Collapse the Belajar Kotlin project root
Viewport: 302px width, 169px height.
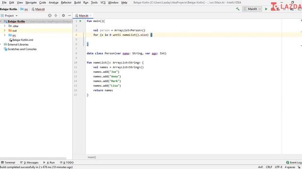[1, 21]
